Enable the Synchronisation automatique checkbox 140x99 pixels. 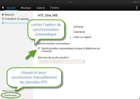[x=39, y=48]
